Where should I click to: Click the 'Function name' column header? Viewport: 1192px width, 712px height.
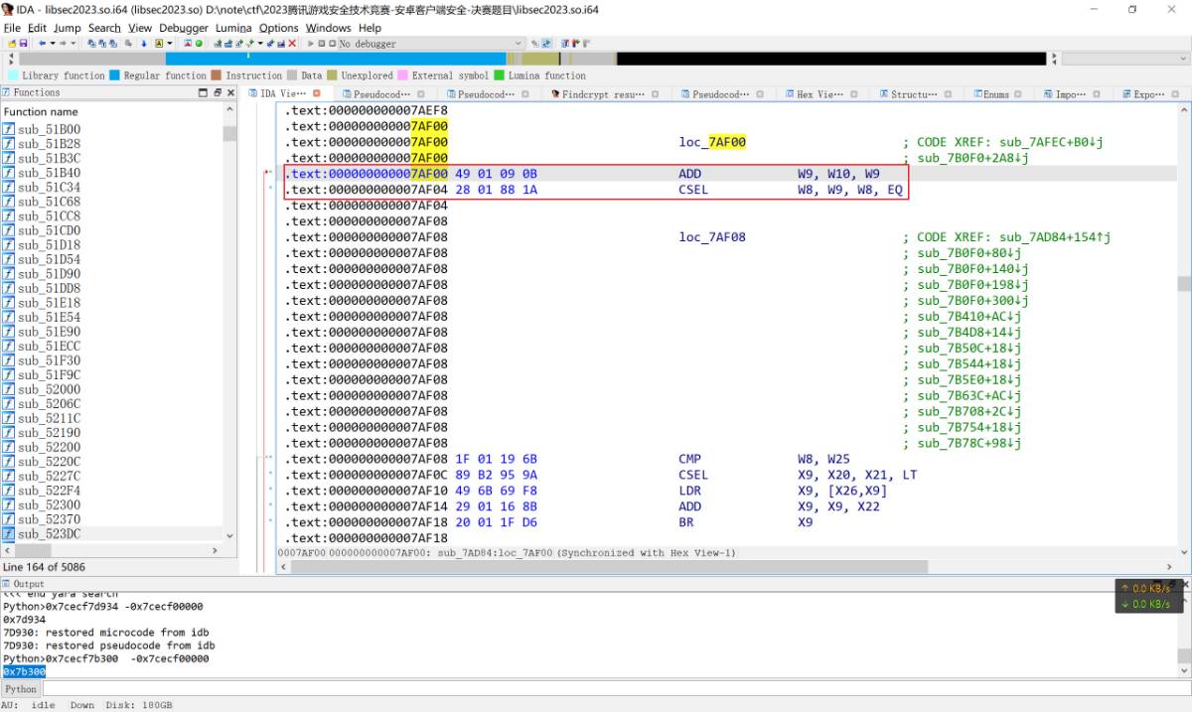[41, 111]
